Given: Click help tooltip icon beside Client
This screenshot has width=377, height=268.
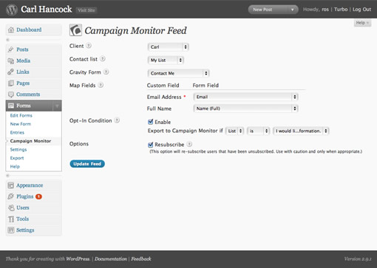Looking at the screenshot, I should (89, 46).
